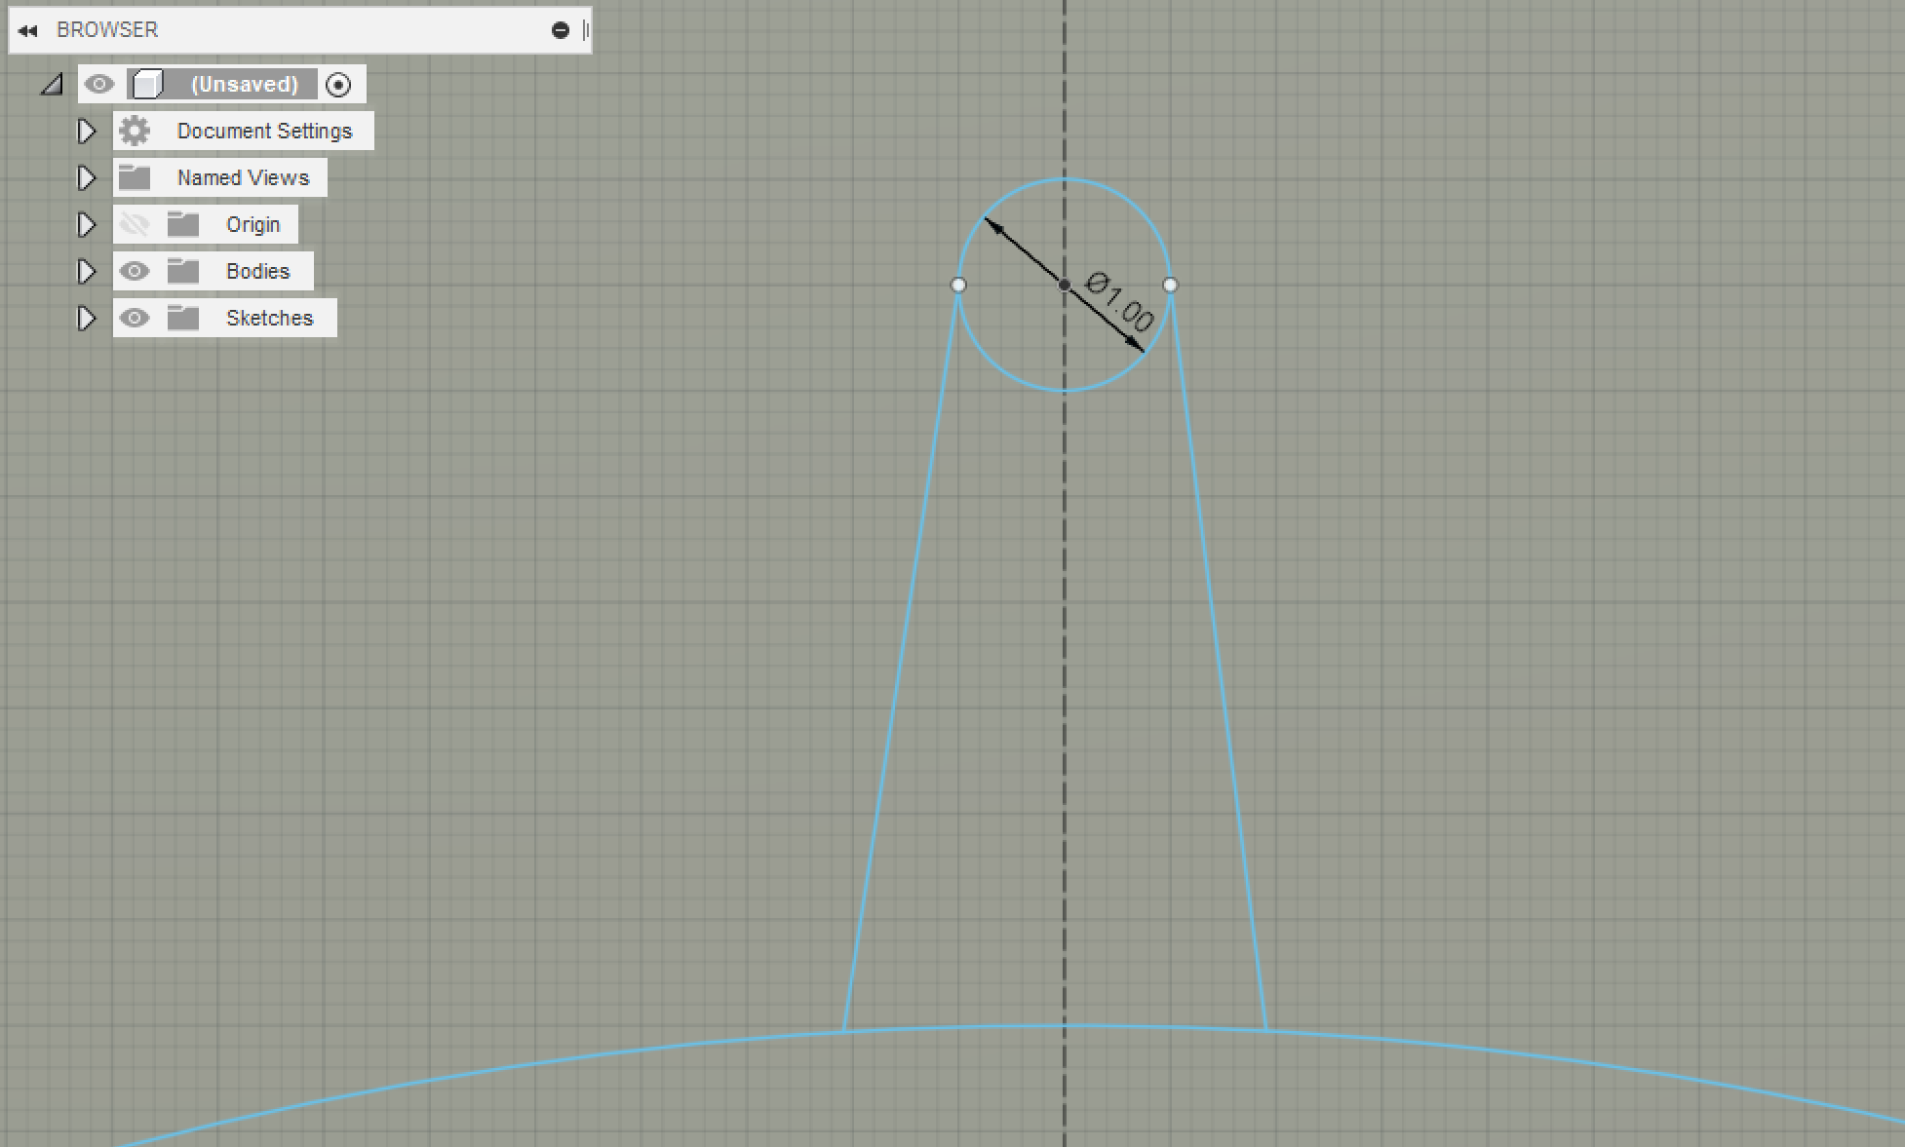Click the Named Views folder icon
The height and width of the screenshot is (1147, 1905).
tap(135, 177)
